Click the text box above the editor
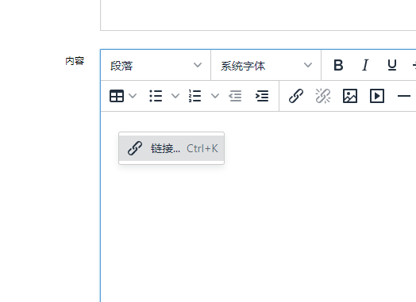The image size is (416, 302). pyautogui.click(x=258, y=15)
